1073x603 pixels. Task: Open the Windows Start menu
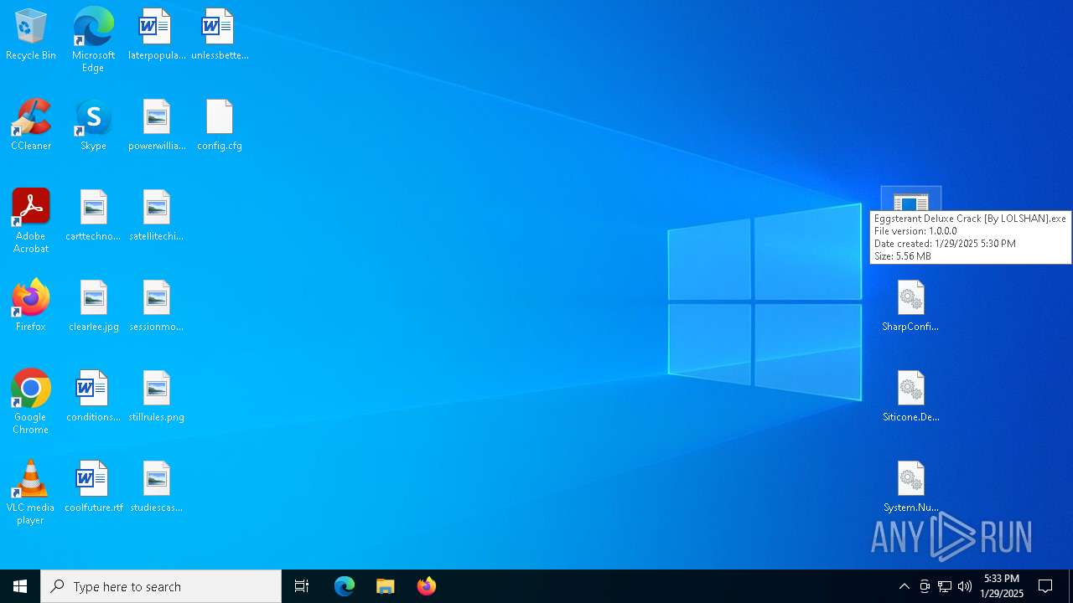[x=20, y=586]
